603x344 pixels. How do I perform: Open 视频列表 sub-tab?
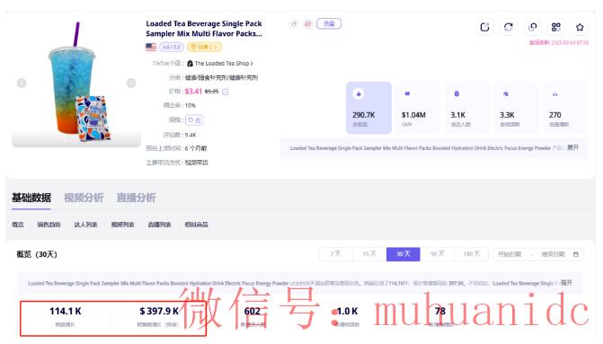[123, 225]
